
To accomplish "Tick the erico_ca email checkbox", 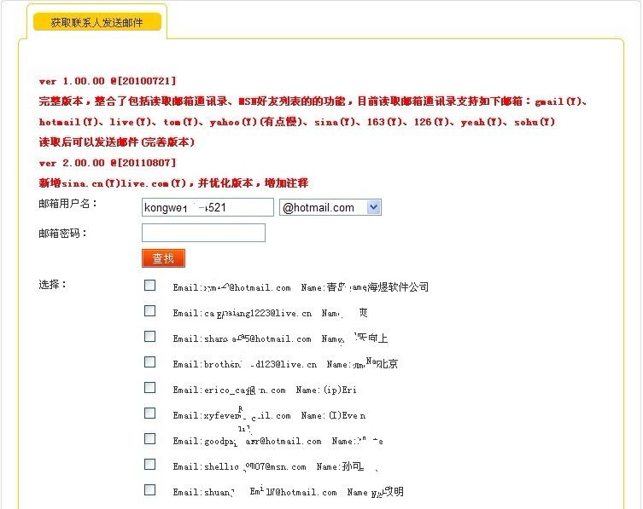I will 149,387.
